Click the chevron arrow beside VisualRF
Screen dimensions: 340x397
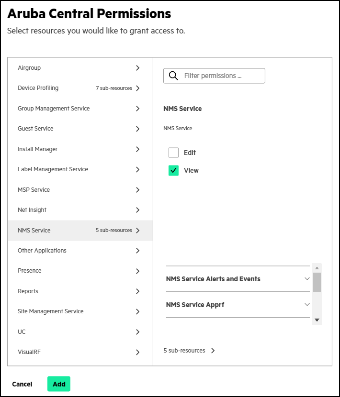point(138,352)
